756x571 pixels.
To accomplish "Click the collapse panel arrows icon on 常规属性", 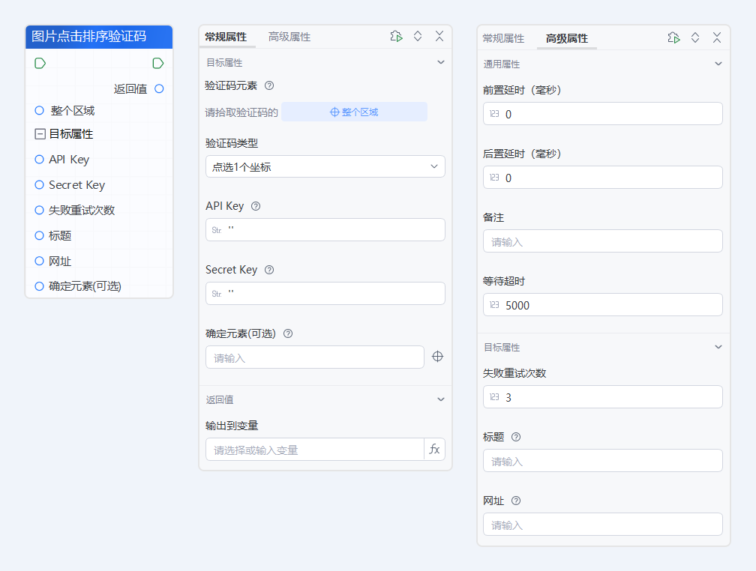I will point(418,36).
